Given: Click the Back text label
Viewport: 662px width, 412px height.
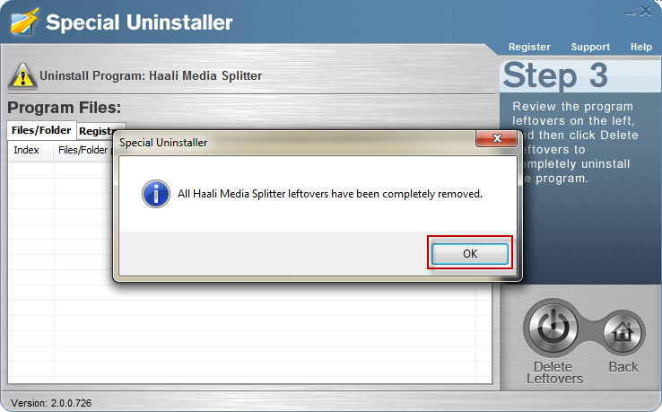Looking at the screenshot, I should [x=623, y=367].
